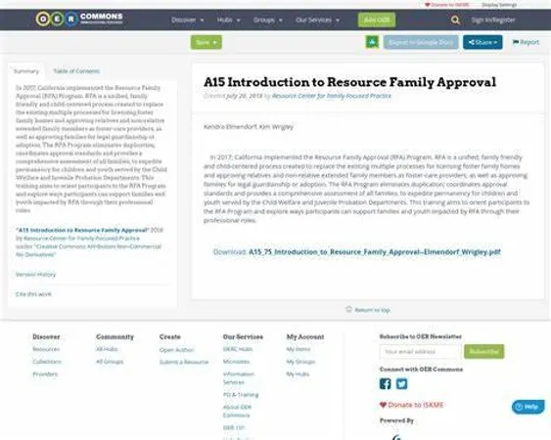Click Donate to ISKME footer link
The width and height of the screenshot is (551, 440).
411,405
